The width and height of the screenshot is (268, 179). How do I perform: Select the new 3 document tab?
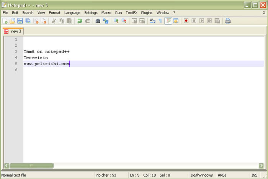[13, 31]
